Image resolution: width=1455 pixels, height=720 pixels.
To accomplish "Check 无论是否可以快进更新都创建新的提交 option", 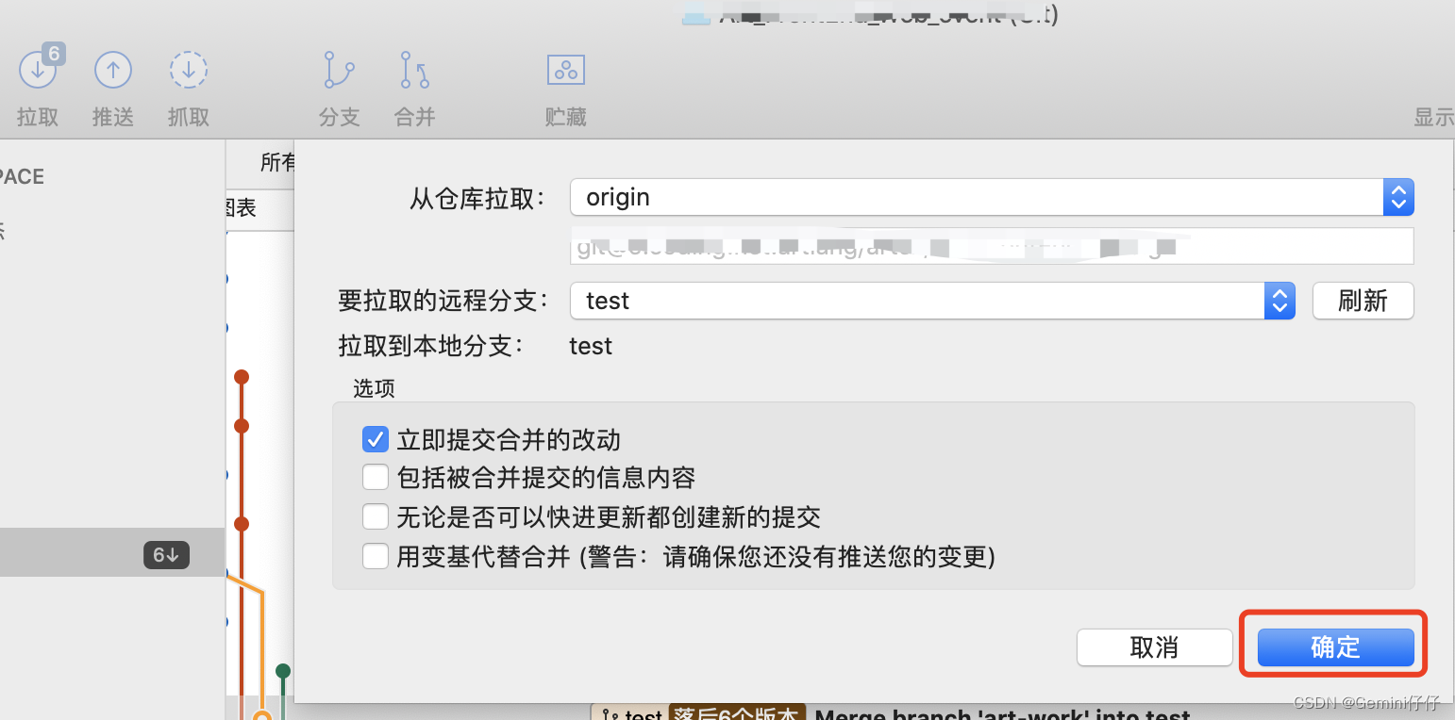I will pos(376,516).
